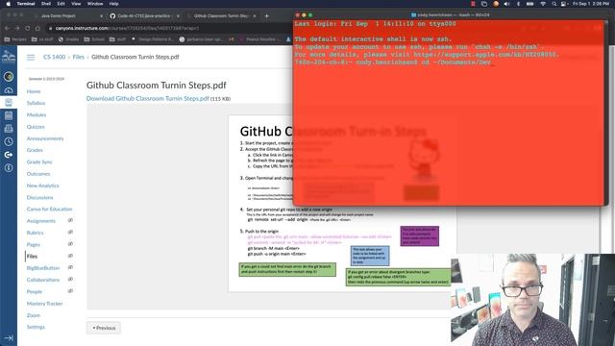
Task: Click the Bluetooth icon in menu bar
Action: pos(518,4)
